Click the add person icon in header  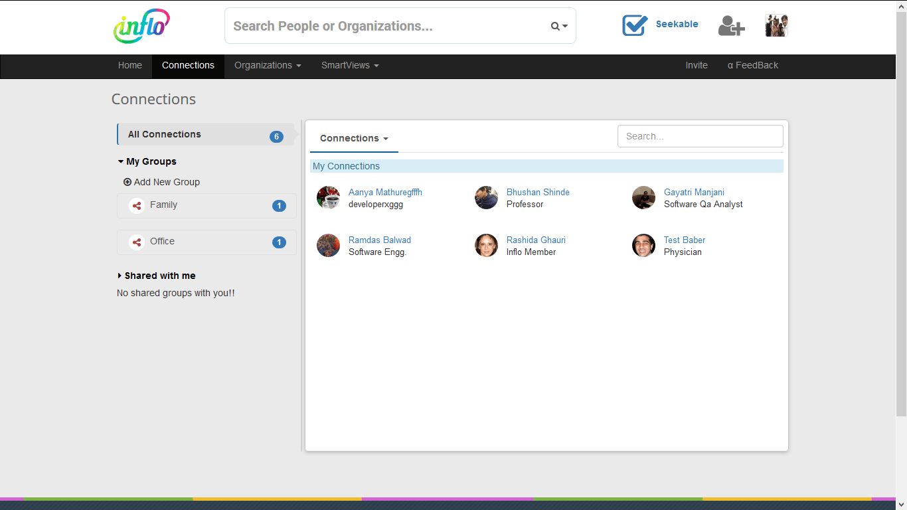pos(731,26)
